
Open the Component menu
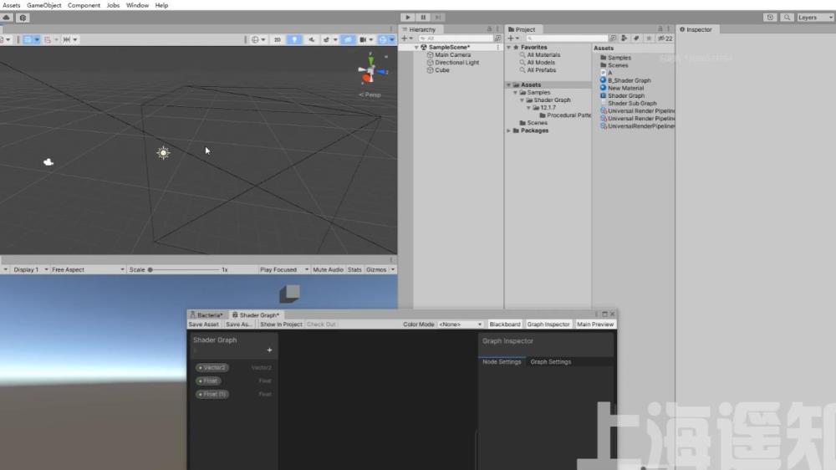tap(84, 5)
